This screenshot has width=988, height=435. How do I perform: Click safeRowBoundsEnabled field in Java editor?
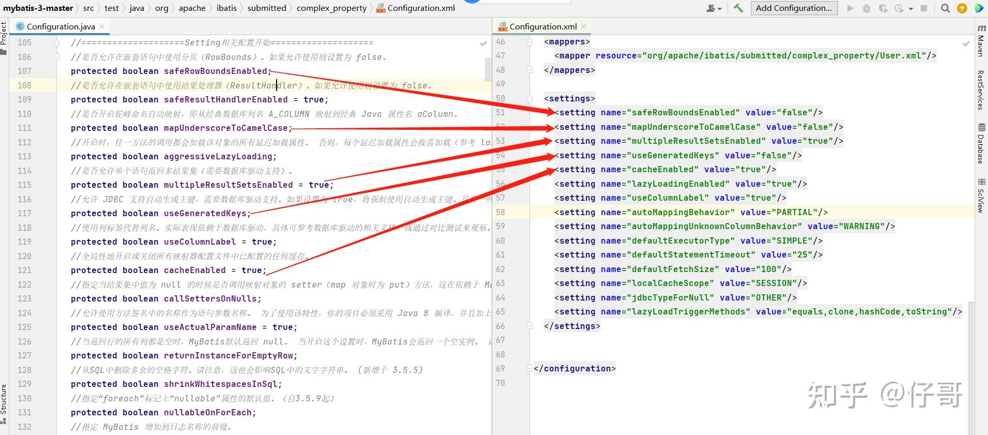click(x=215, y=71)
